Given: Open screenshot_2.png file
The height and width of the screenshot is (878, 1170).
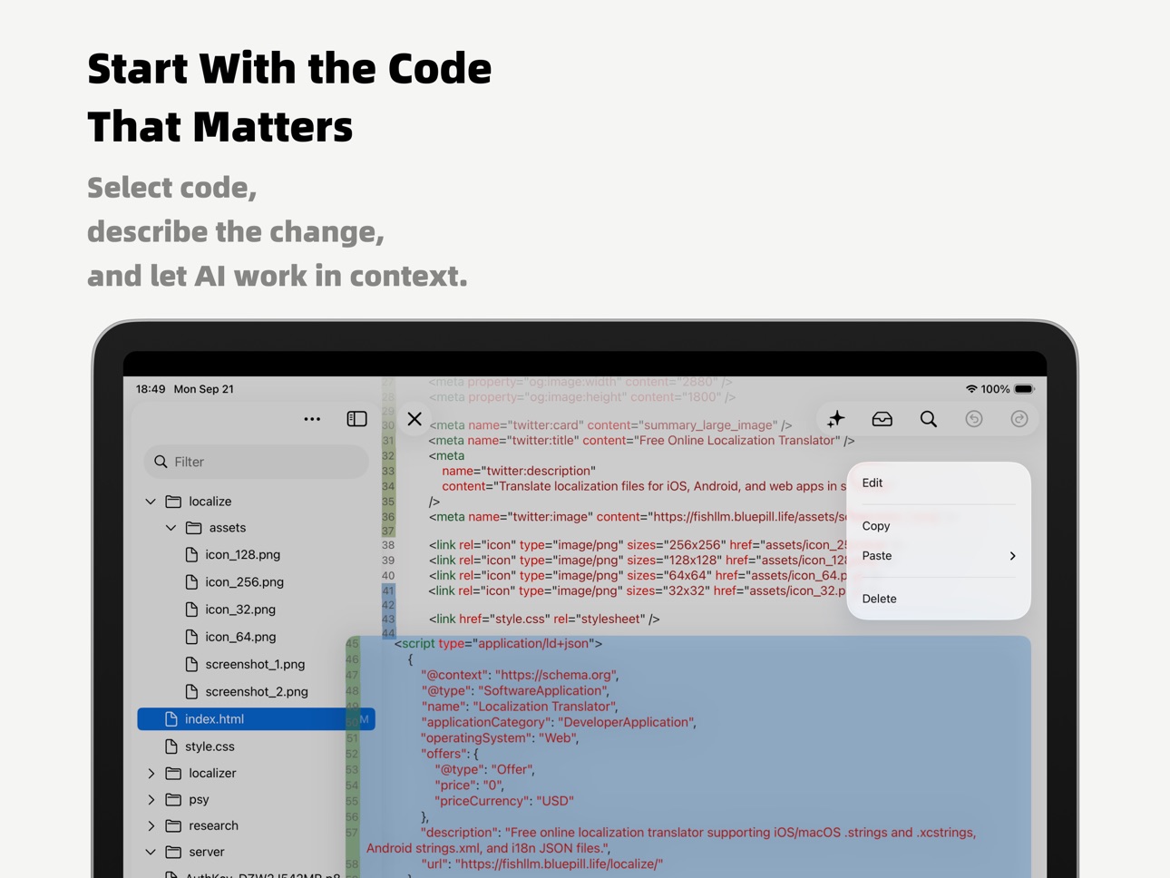Looking at the screenshot, I should (256, 691).
